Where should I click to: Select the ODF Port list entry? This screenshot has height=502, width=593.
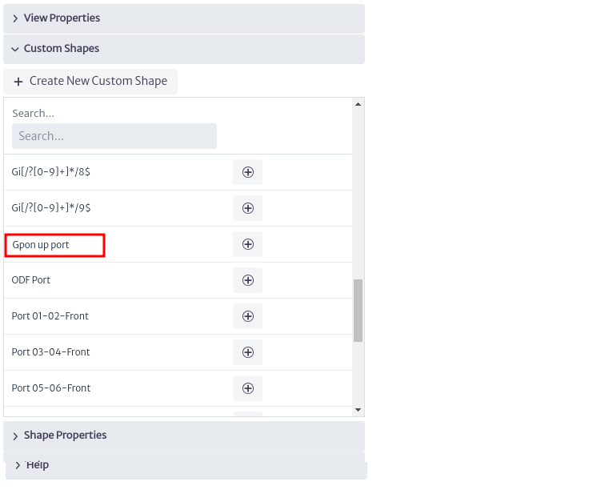(31, 280)
